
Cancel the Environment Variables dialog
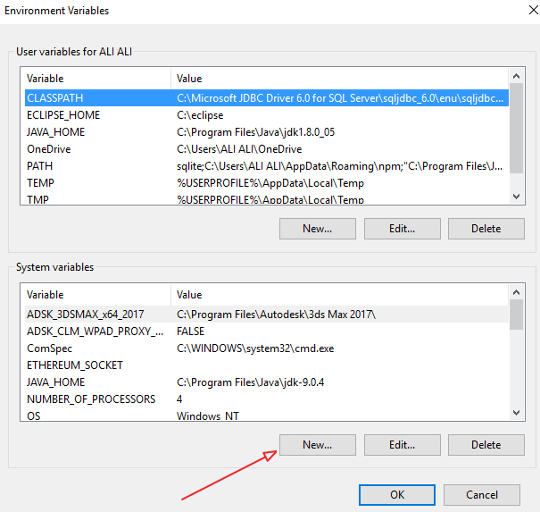[482, 494]
